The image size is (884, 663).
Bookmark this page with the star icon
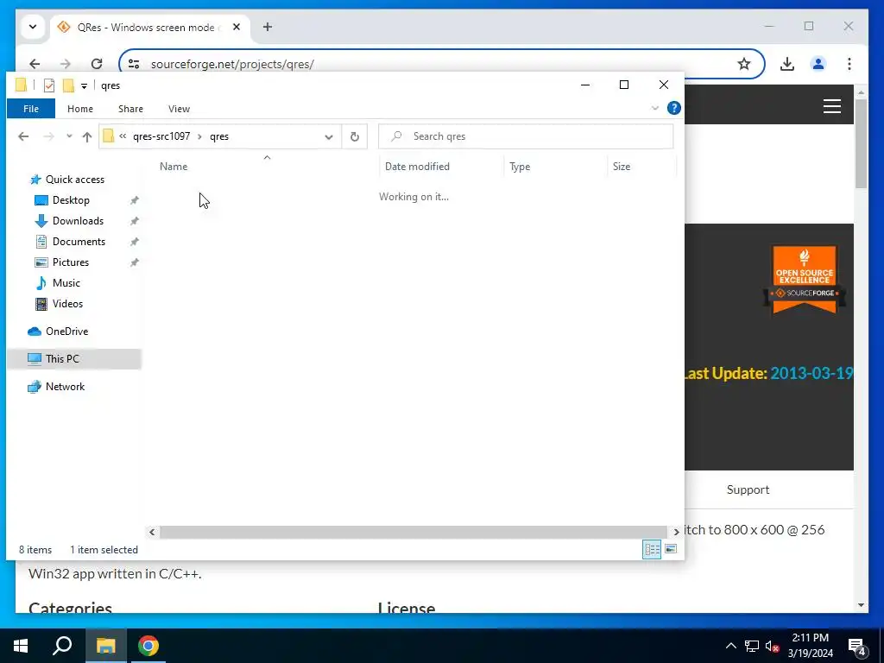point(744,64)
